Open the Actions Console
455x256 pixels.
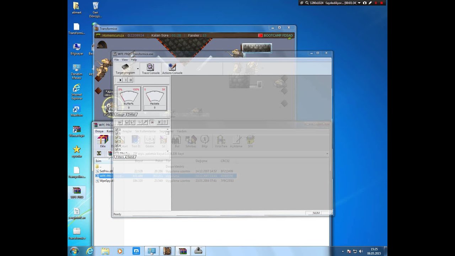(172, 69)
